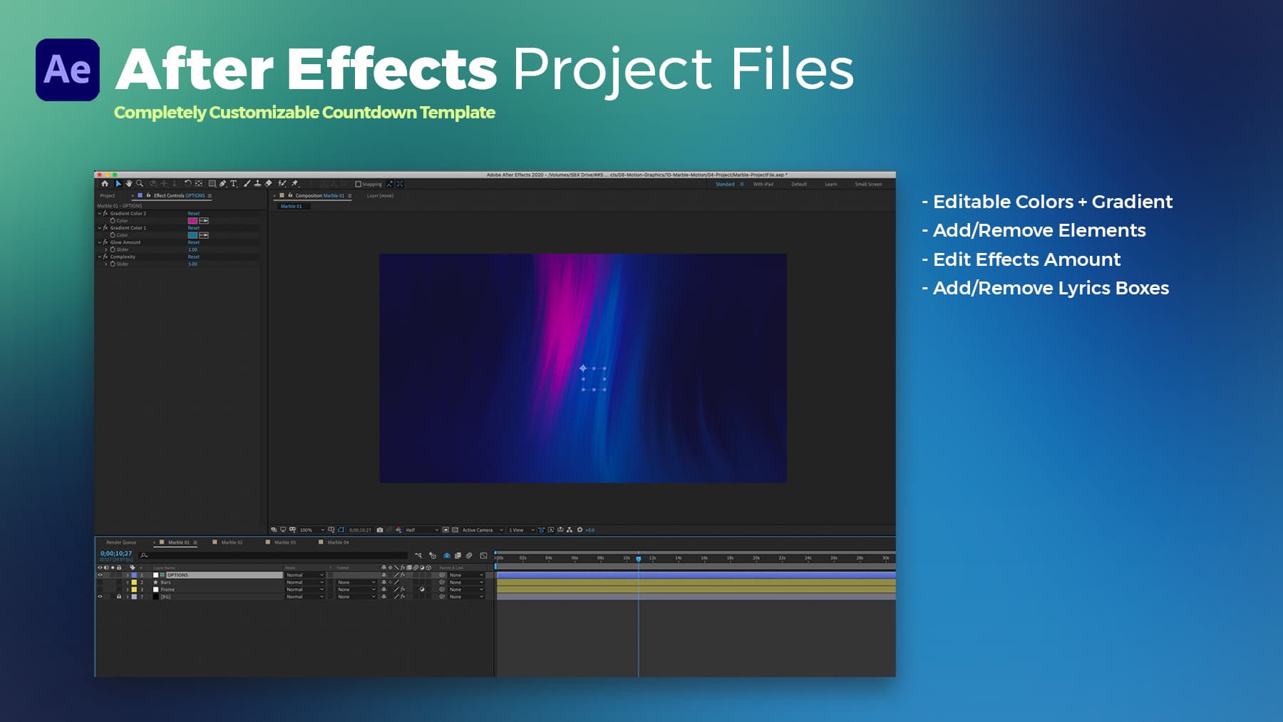Viewport: 1283px width, 722px height.
Task: Select the Brush tool
Action: pos(247,184)
